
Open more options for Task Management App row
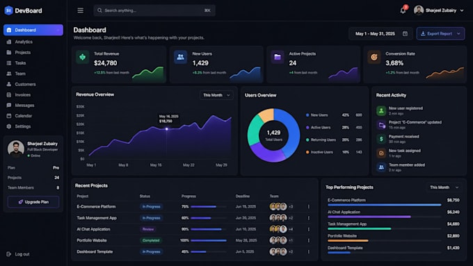pos(309,218)
